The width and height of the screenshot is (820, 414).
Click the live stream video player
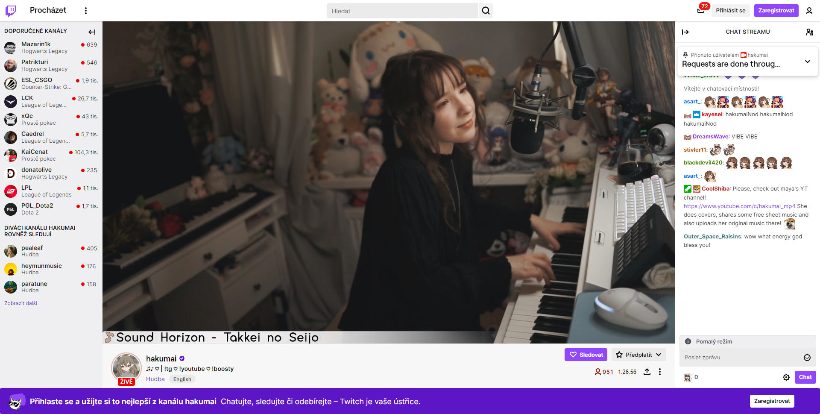click(389, 182)
